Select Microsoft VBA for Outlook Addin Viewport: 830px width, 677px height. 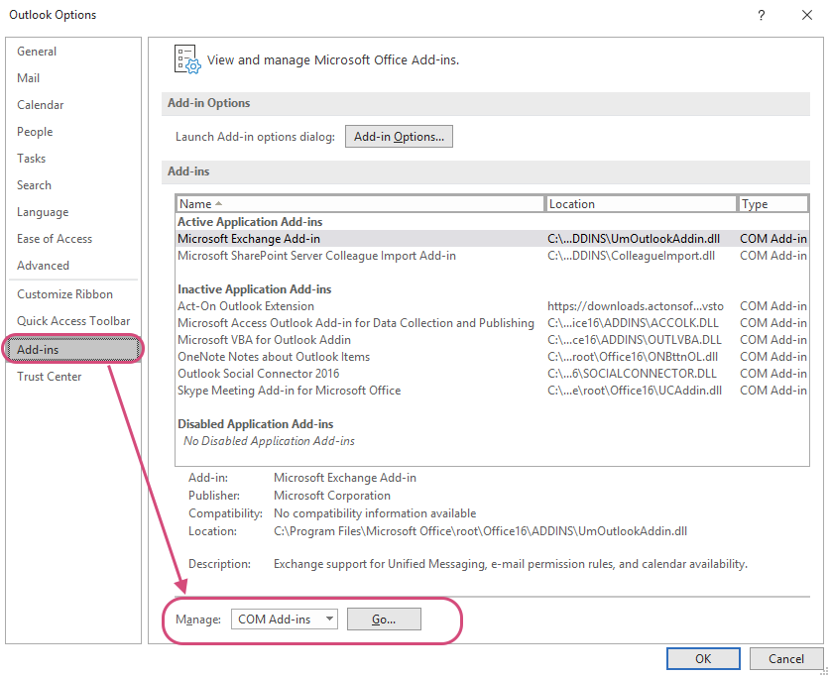492,340
